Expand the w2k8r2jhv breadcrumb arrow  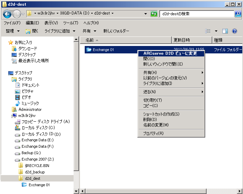57,13
